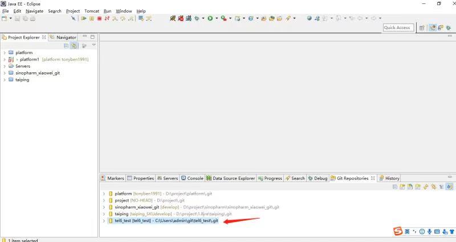Click the debug Suspend toolbar icon
The width and height of the screenshot is (456, 242).
92,18
